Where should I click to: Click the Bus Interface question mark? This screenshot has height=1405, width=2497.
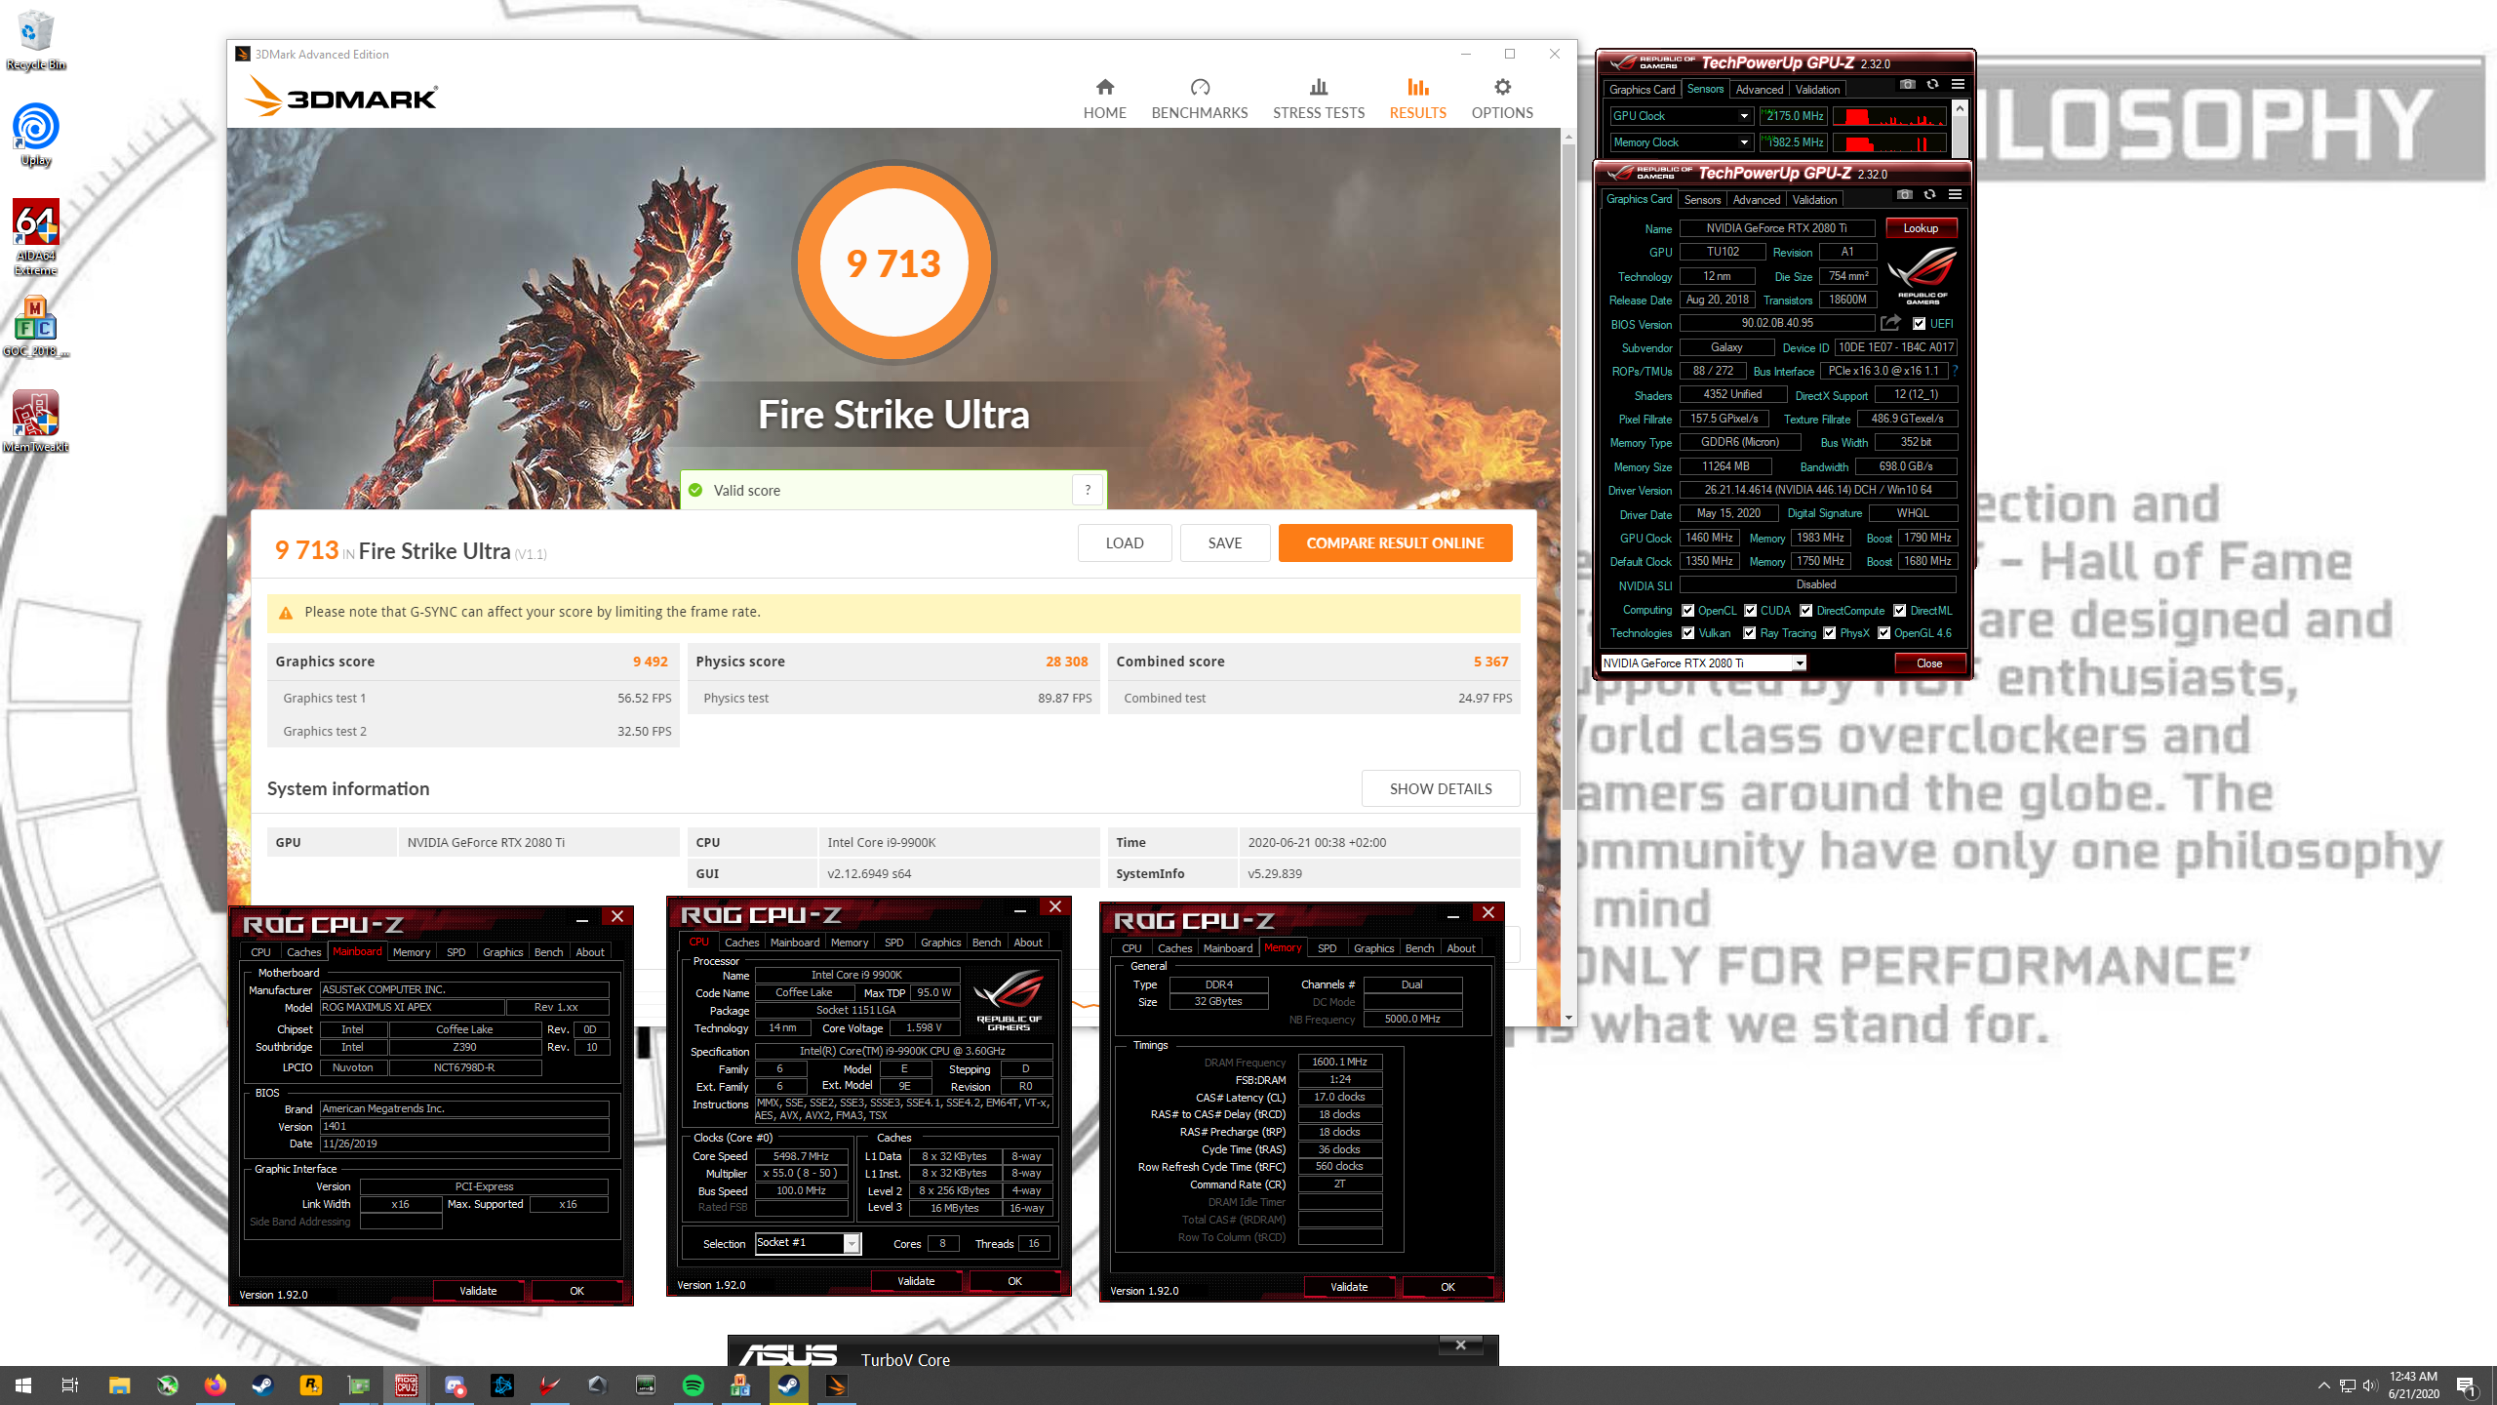click(1956, 371)
